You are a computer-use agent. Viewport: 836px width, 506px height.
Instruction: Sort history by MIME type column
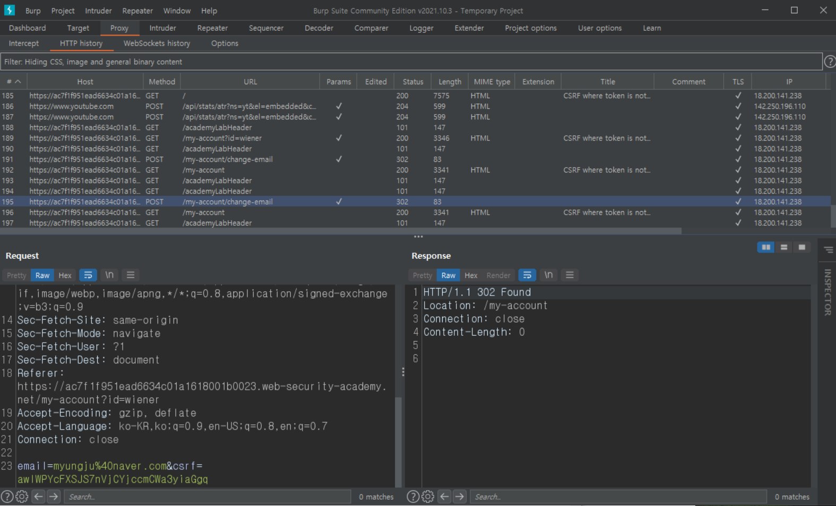(x=492, y=82)
